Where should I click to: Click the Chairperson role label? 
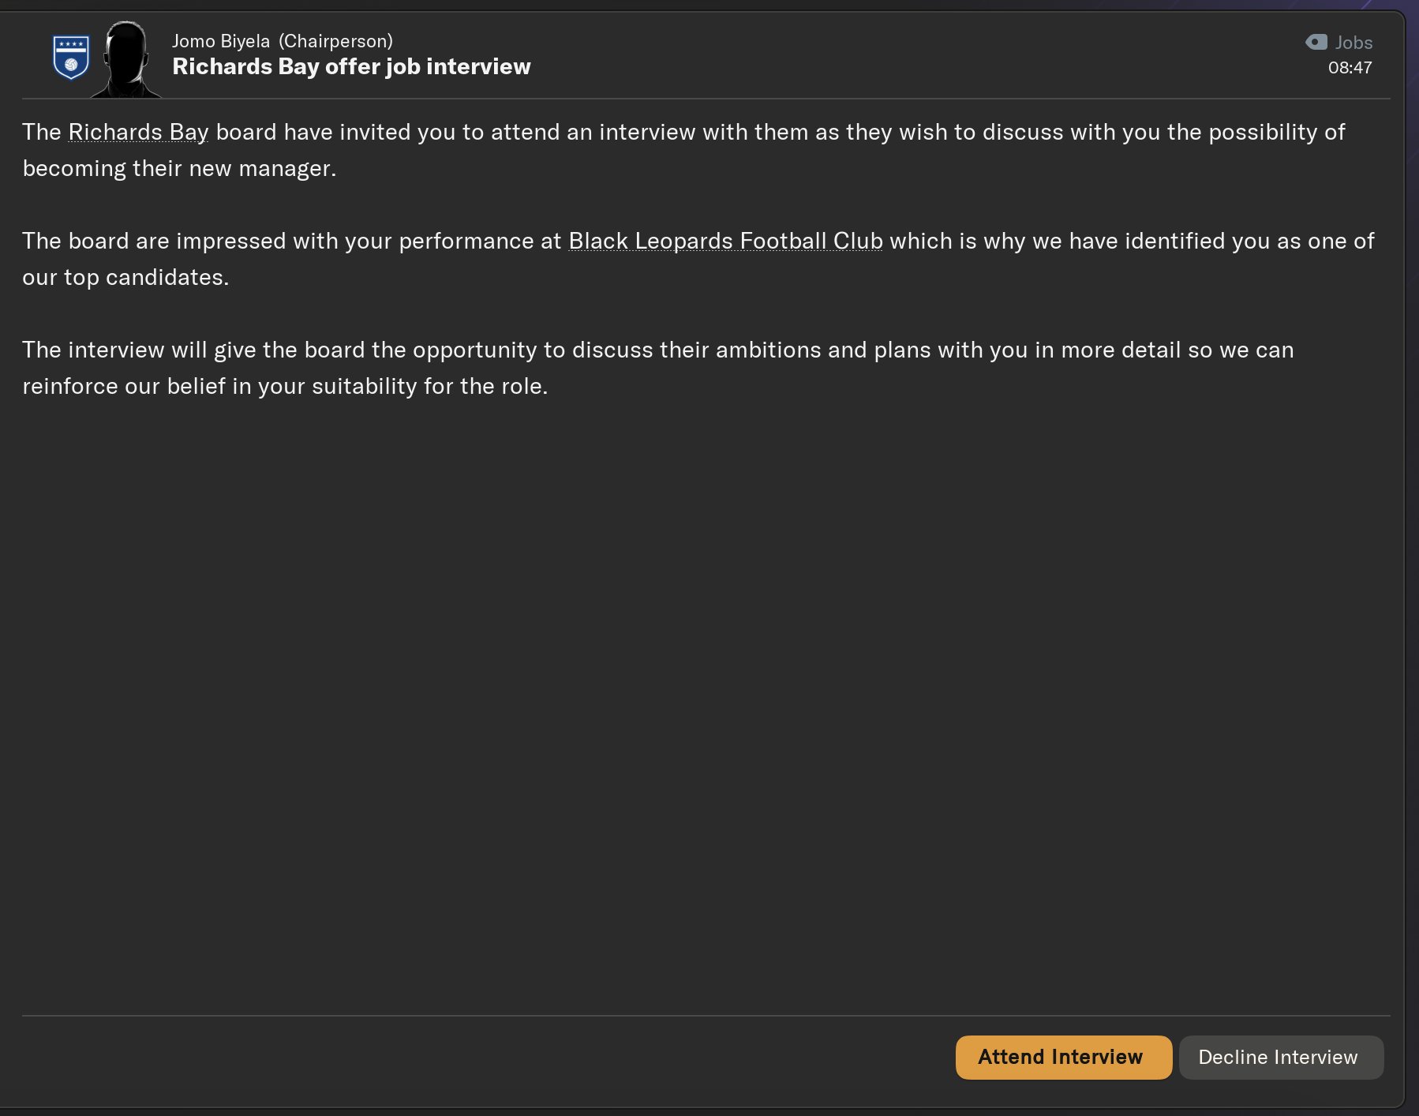335,41
